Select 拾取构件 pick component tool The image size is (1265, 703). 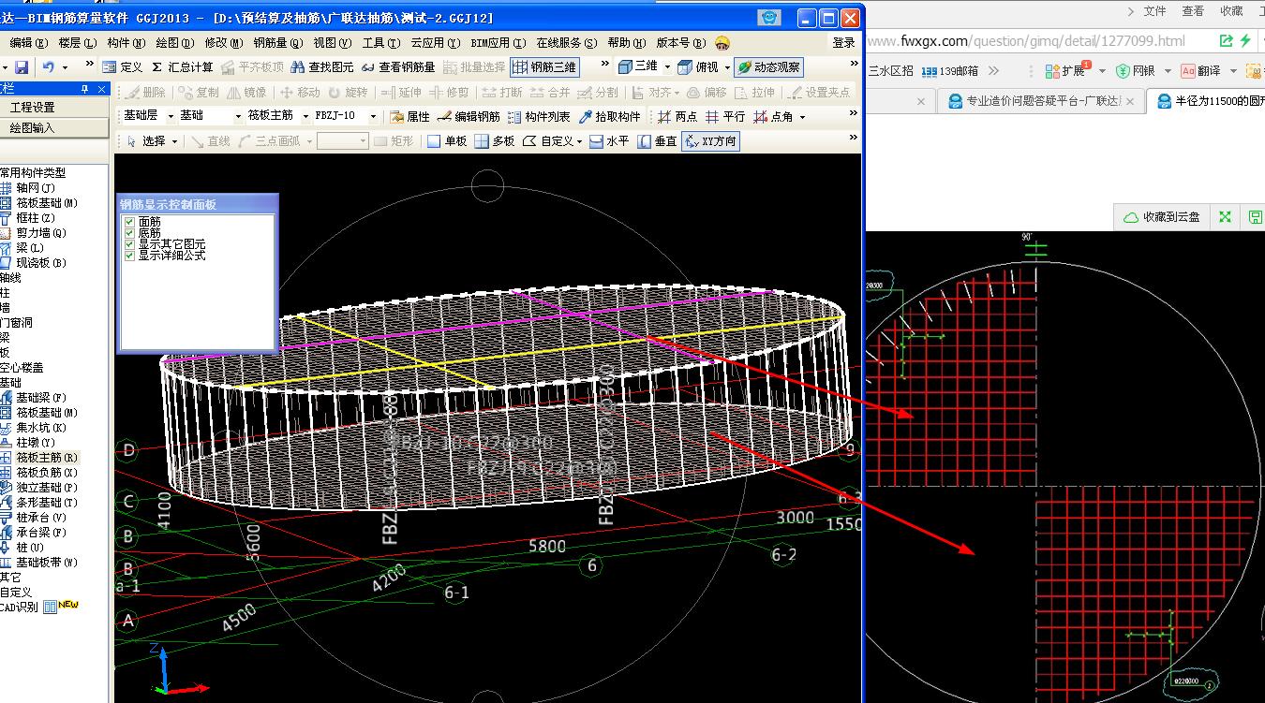coord(610,116)
